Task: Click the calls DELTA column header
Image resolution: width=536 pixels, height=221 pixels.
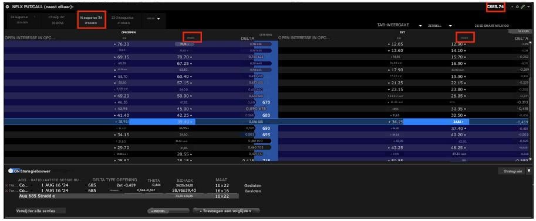Action: coord(248,39)
